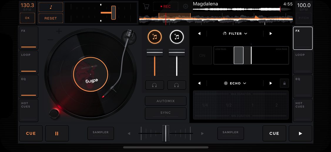Viewport: 331px width, 152px height.
Task: Click the right deck PITCH button
Action: click(304, 18)
